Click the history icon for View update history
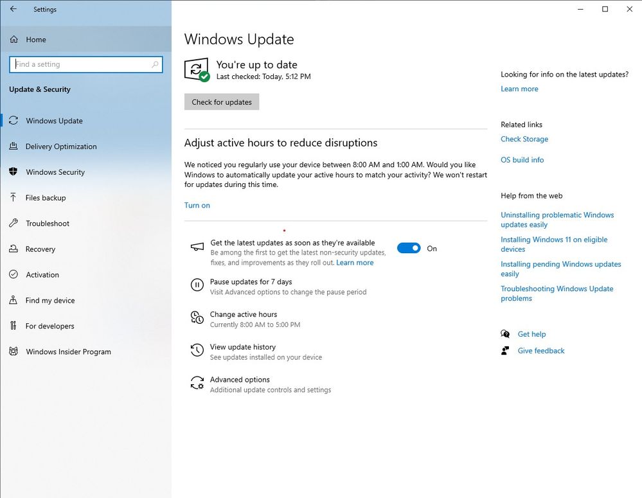The width and height of the screenshot is (642, 498). [197, 350]
